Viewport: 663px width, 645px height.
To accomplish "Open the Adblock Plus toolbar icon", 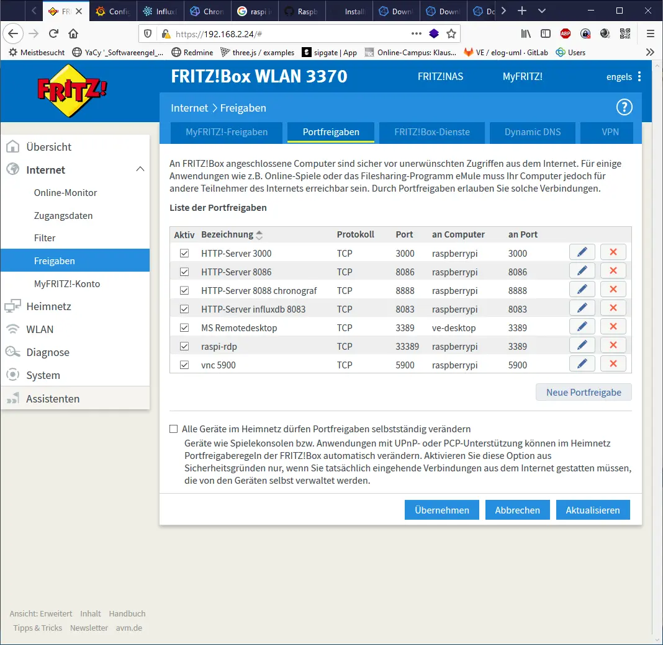I will point(565,33).
